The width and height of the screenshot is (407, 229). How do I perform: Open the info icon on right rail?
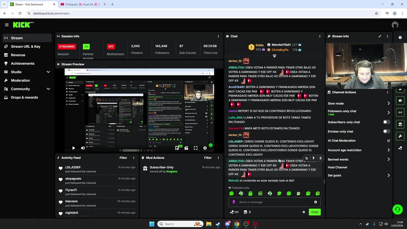point(400,38)
